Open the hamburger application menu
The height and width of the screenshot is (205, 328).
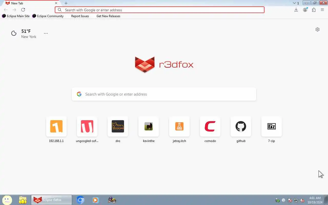(322, 10)
